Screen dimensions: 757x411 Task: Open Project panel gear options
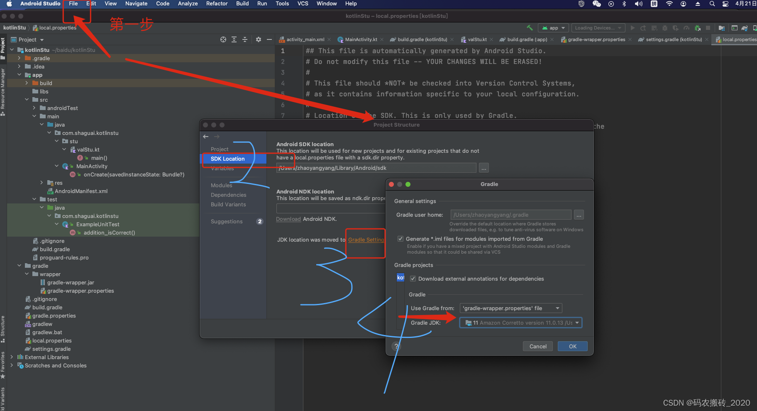(x=259, y=39)
